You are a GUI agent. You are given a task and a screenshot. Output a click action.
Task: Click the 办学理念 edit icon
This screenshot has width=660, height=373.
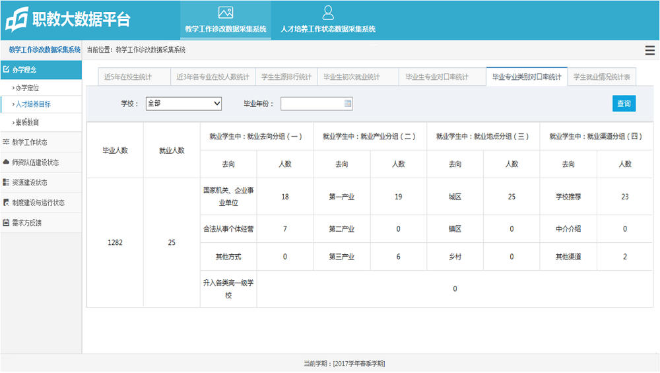pyautogui.click(x=6, y=69)
